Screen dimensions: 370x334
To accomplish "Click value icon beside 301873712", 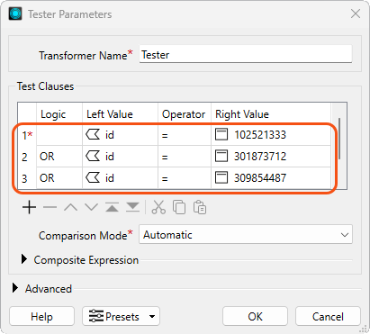I will tap(221, 156).
